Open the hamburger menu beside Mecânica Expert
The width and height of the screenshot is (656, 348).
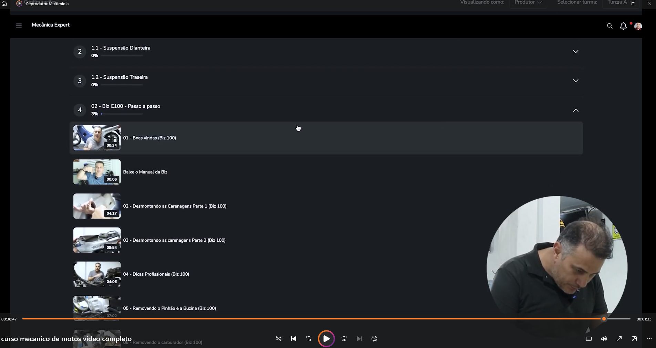pos(19,26)
